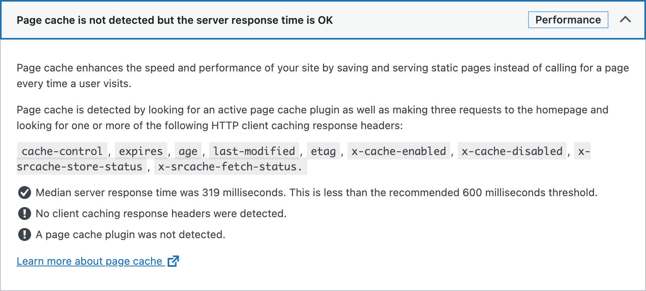
Task: Click the x-srcache-fetch-status code tag
Action: point(230,167)
